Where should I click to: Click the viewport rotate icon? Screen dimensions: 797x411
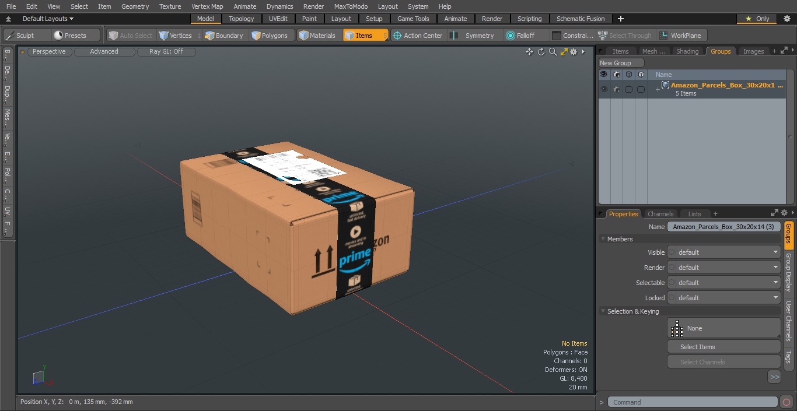[x=541, y=52]
